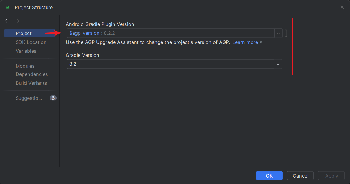Click the Android Gradle Plugin Version label
This screenshot has width=350, height=184.
100,24
